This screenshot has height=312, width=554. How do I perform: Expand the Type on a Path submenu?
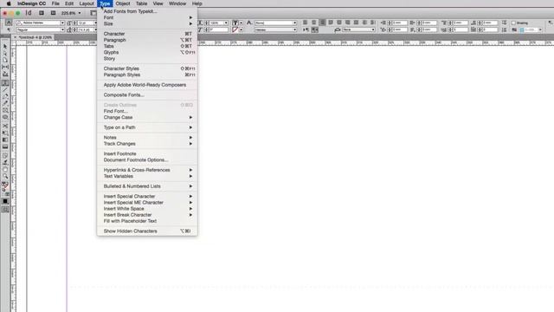coord(147,127)
